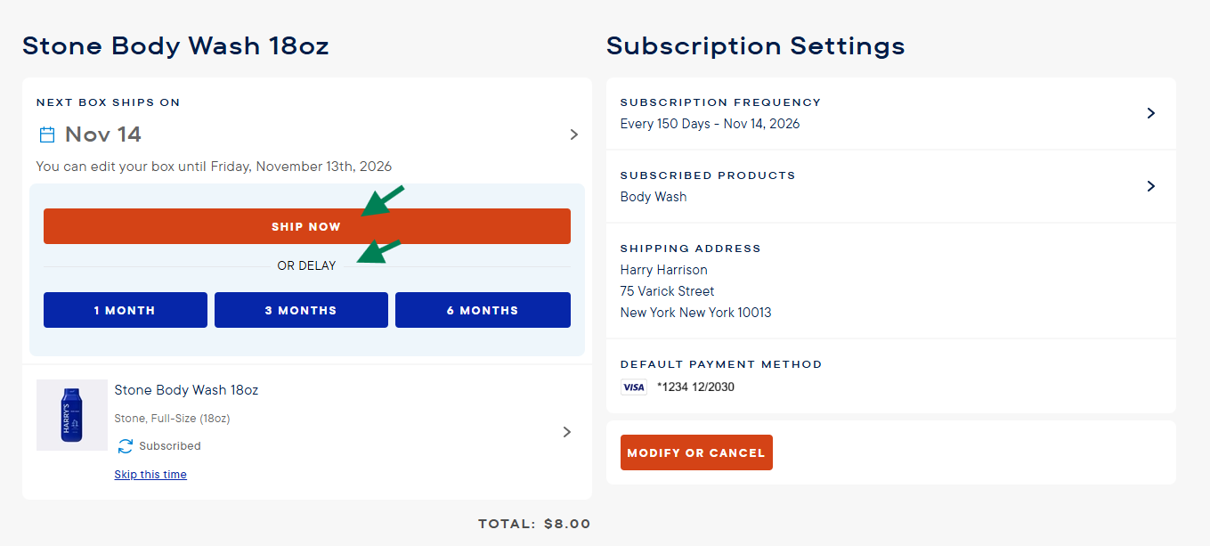Delay shipment by 1 Month
The height and width of the screenshot is (546, 1210).
point(126,310)
